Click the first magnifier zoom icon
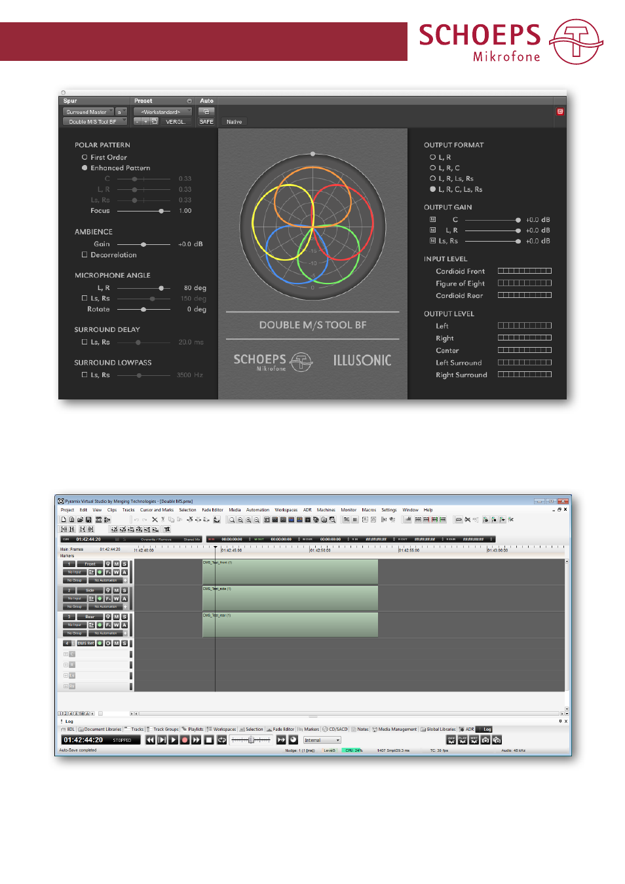 click(232, 519)
